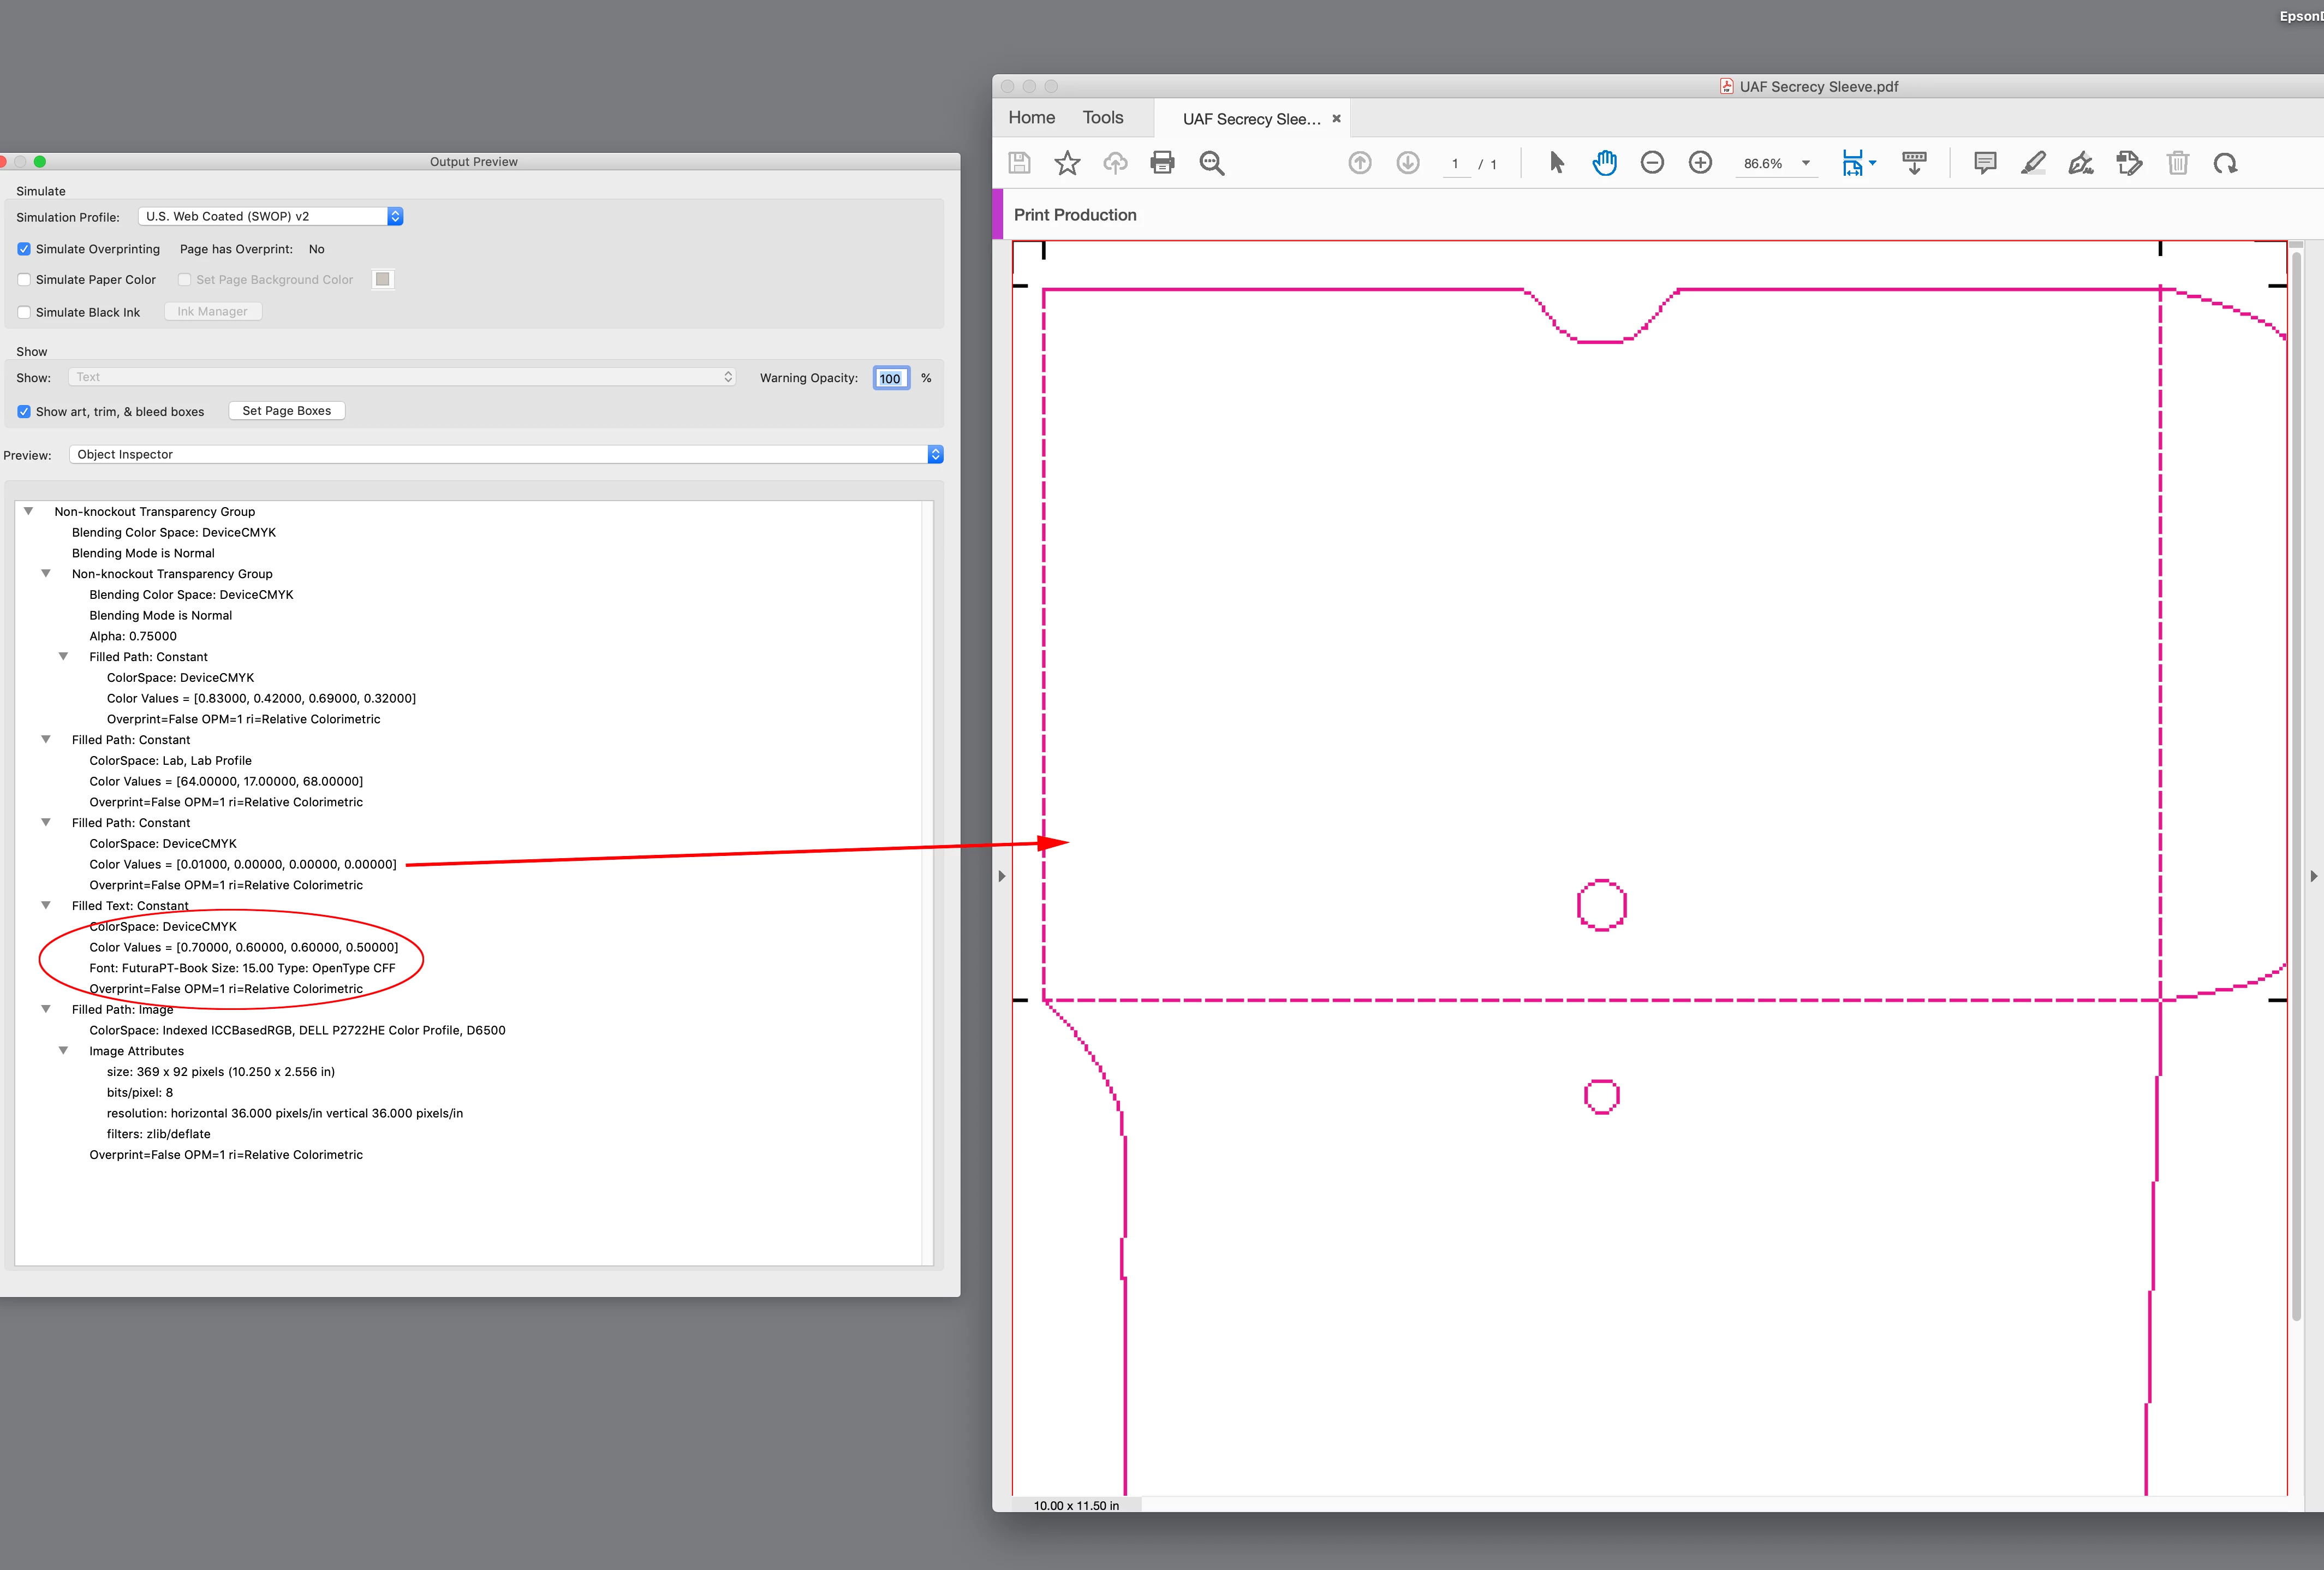
Task: Enable Simulate Paper Color checkbox
Action: coord(24,280)
